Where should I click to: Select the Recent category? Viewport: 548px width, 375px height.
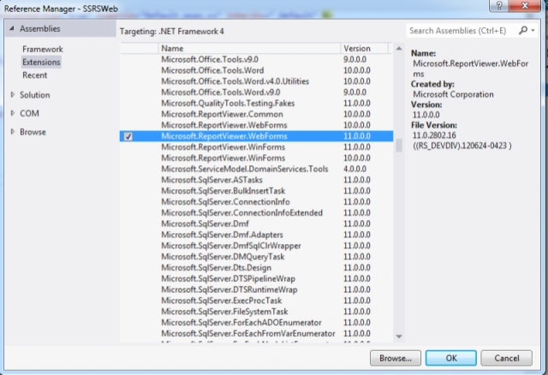point(34,74)
